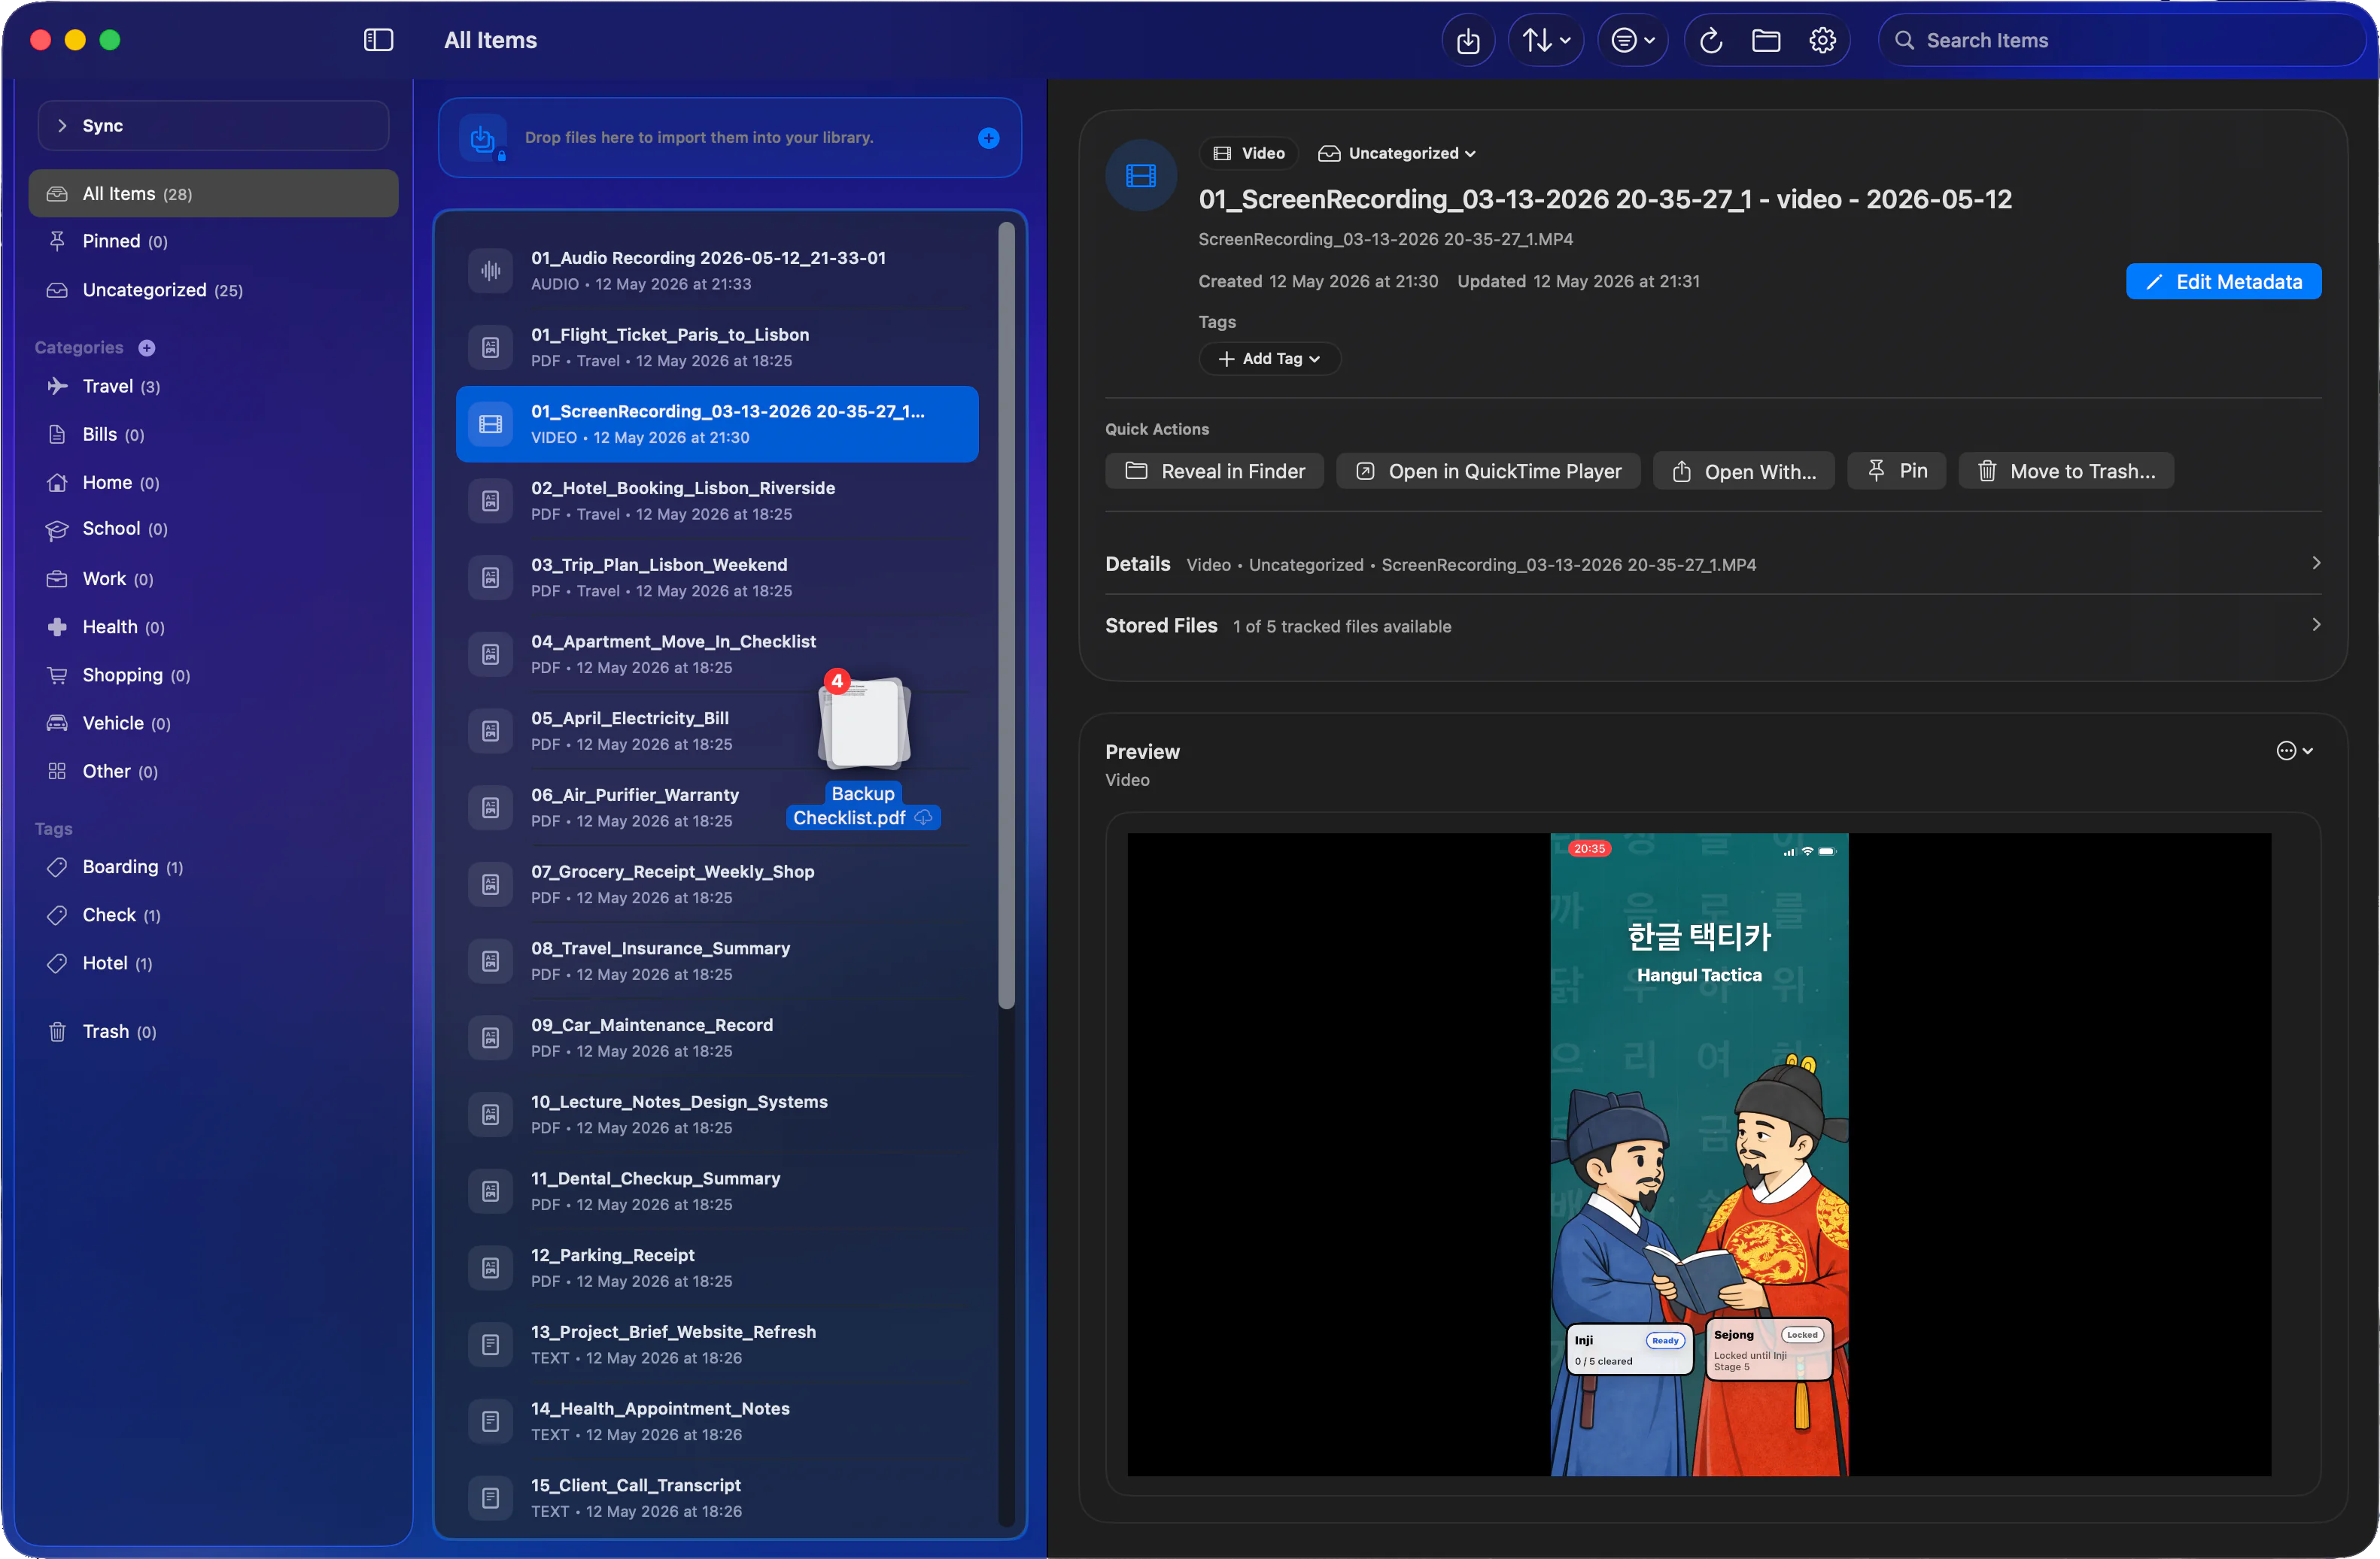Filter by the Check tag
The height and width of the screenshot is (1559, 2380).
tap(213, 914)
